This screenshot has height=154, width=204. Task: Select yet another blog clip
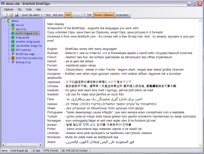point(29,46)
